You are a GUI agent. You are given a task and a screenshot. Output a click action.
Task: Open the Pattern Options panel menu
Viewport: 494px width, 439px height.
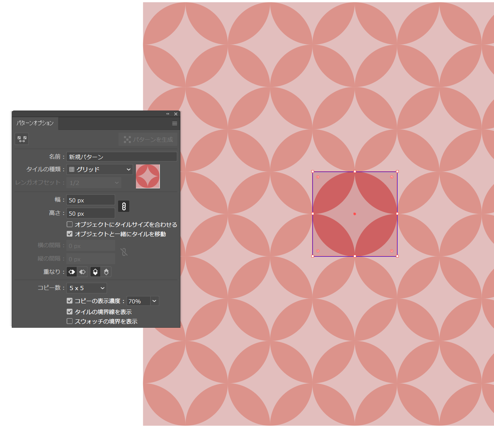[175, 123]
